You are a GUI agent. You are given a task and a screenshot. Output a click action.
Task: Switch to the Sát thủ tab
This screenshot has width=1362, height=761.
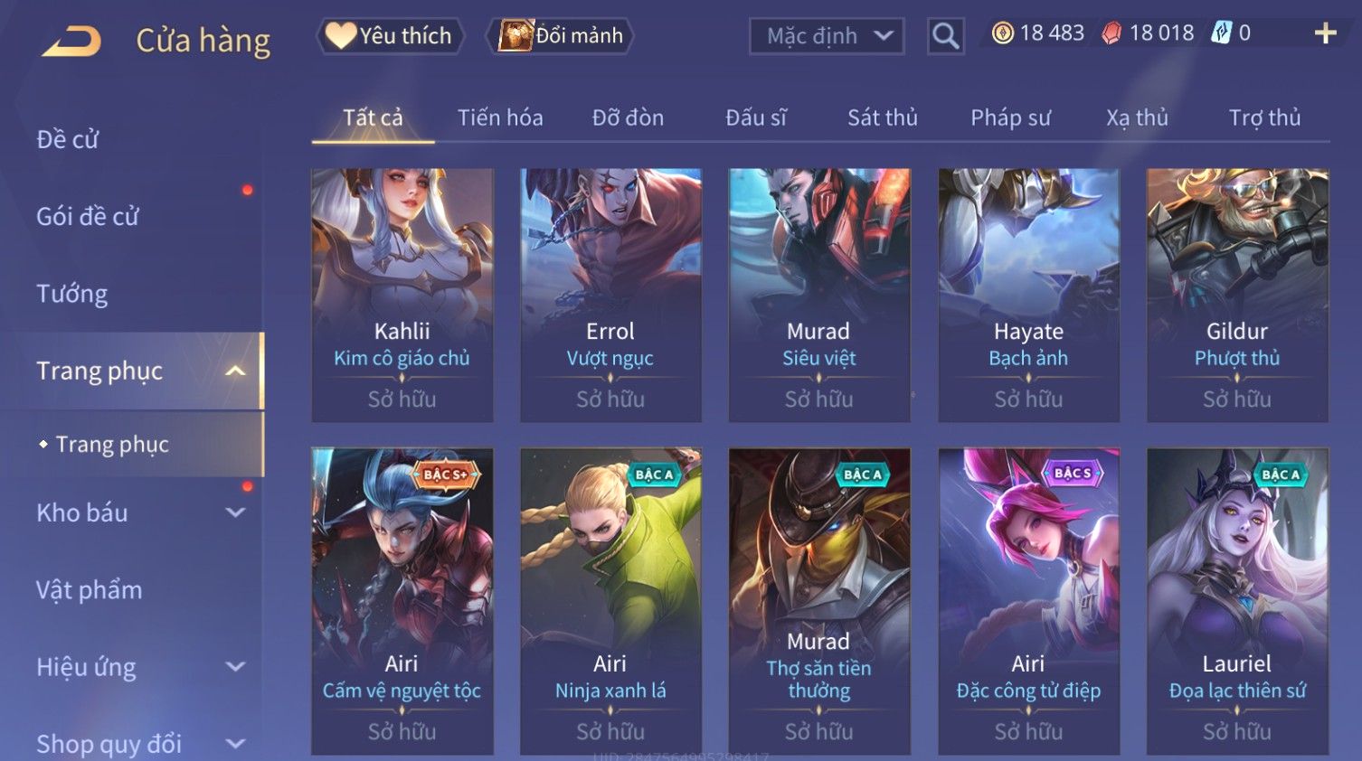(x=882, y=117)
